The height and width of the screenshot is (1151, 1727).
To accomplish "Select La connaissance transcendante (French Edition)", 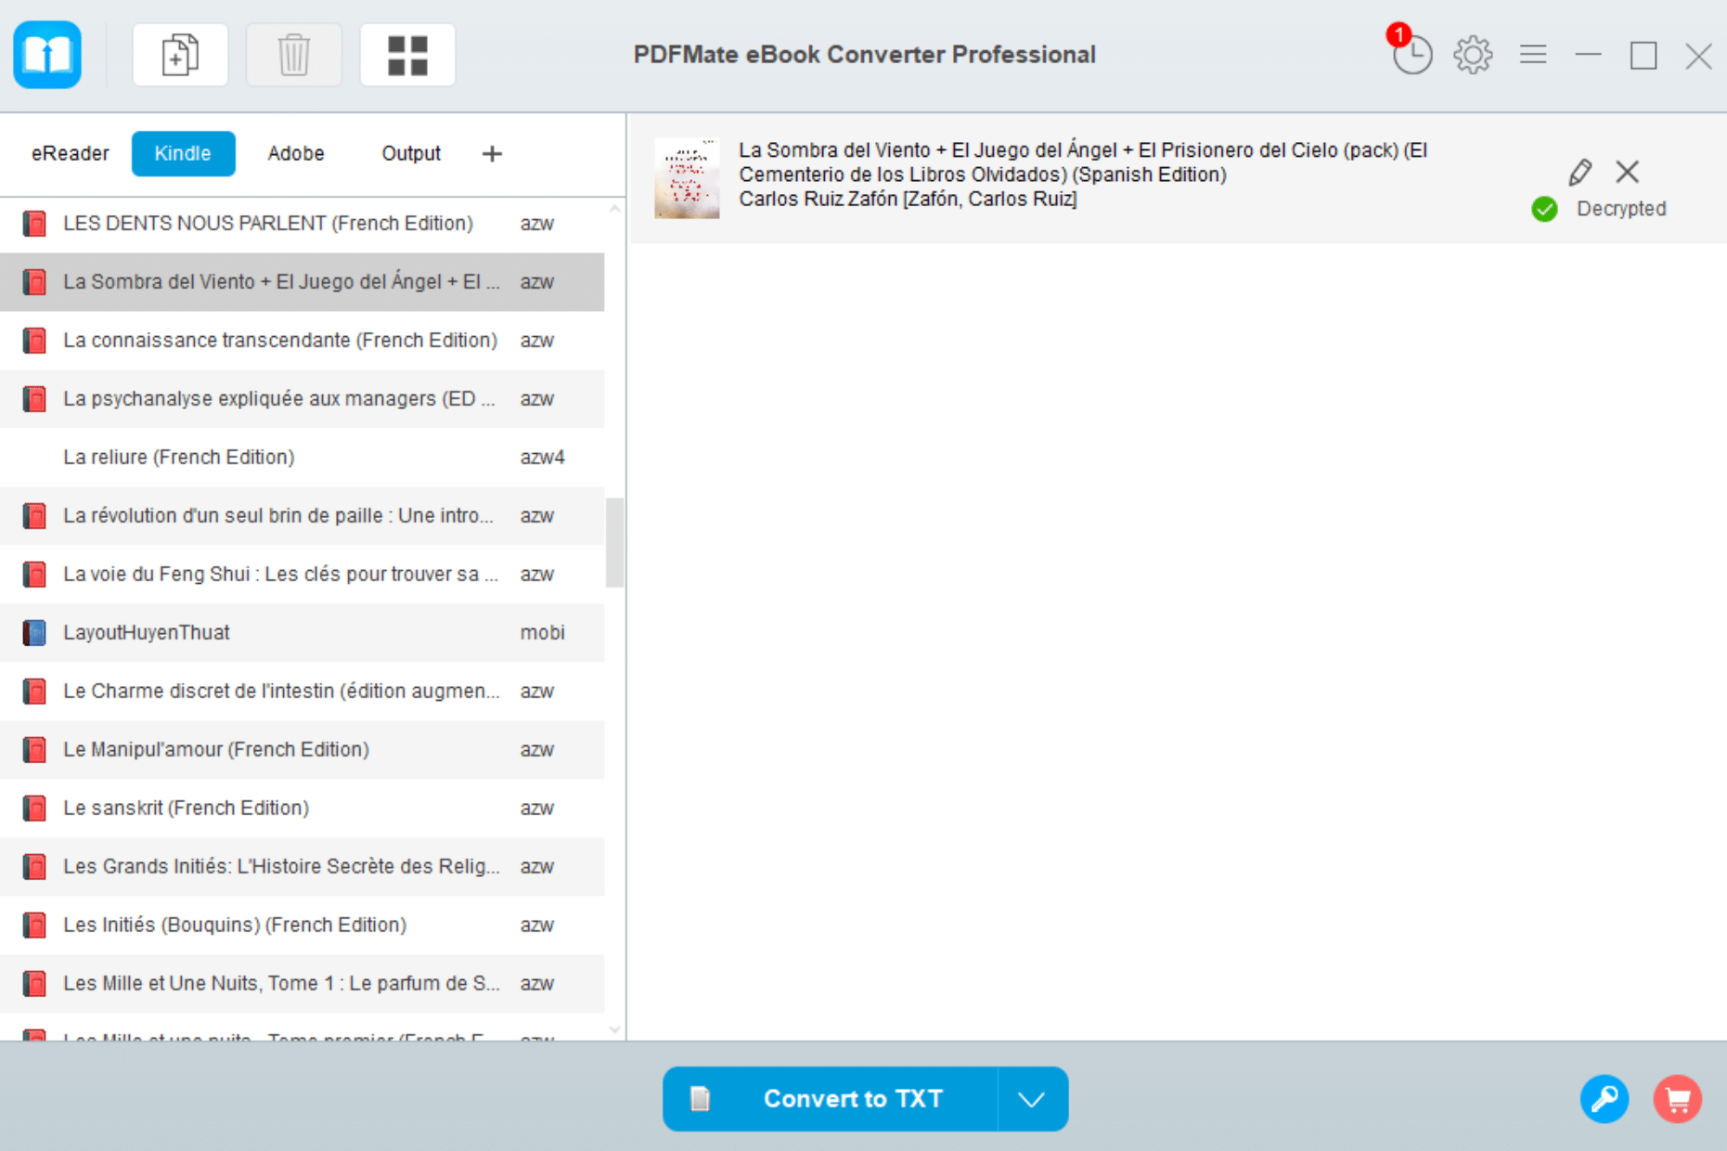I will click(302, 341).
